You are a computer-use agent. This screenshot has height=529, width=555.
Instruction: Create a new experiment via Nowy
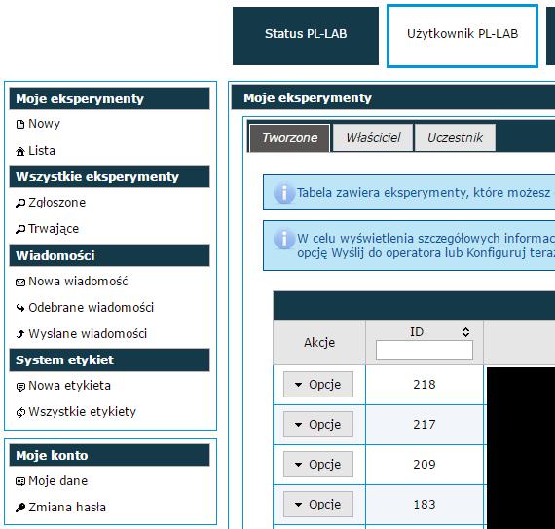44,124
